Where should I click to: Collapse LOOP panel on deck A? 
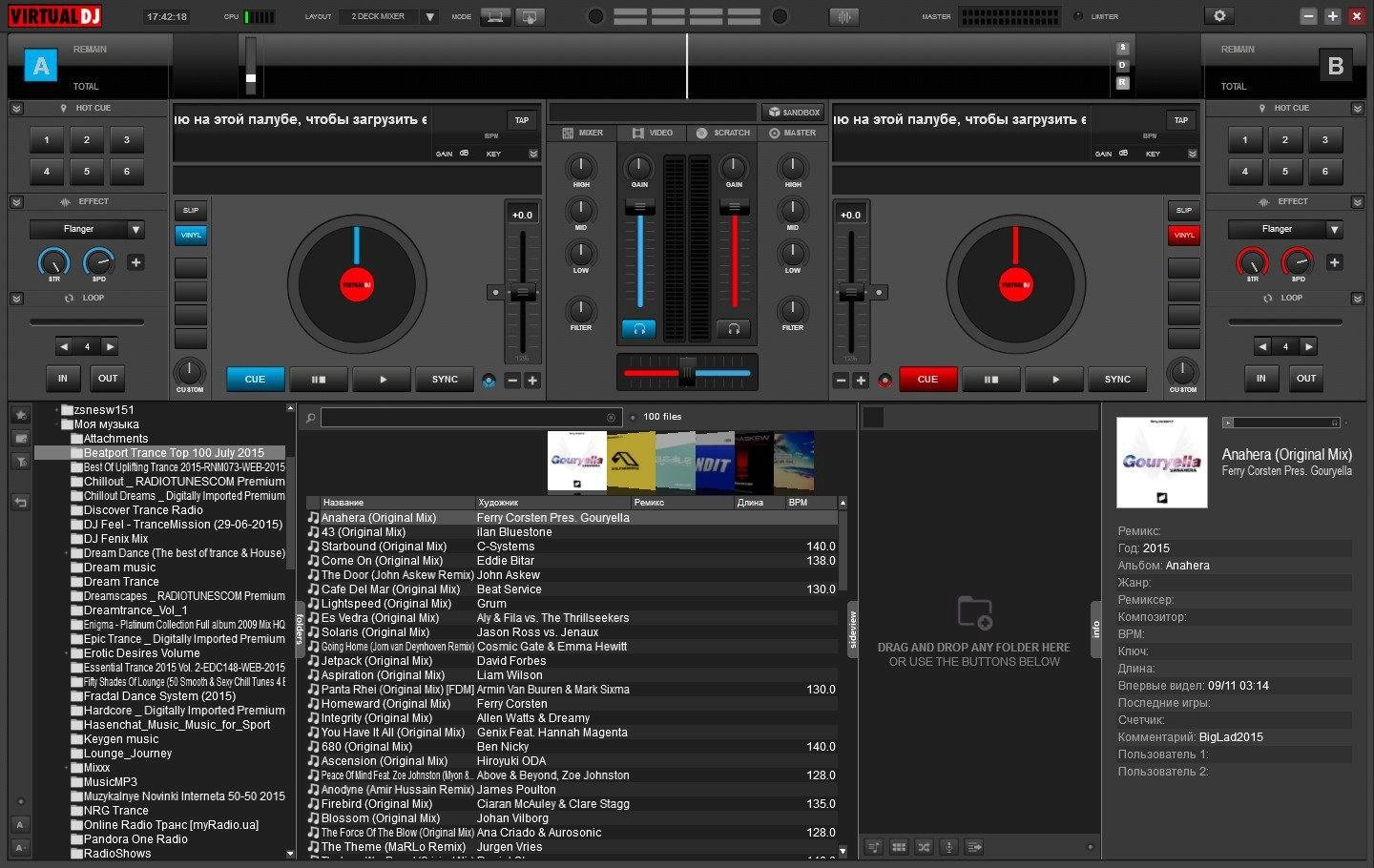point(16,299)
